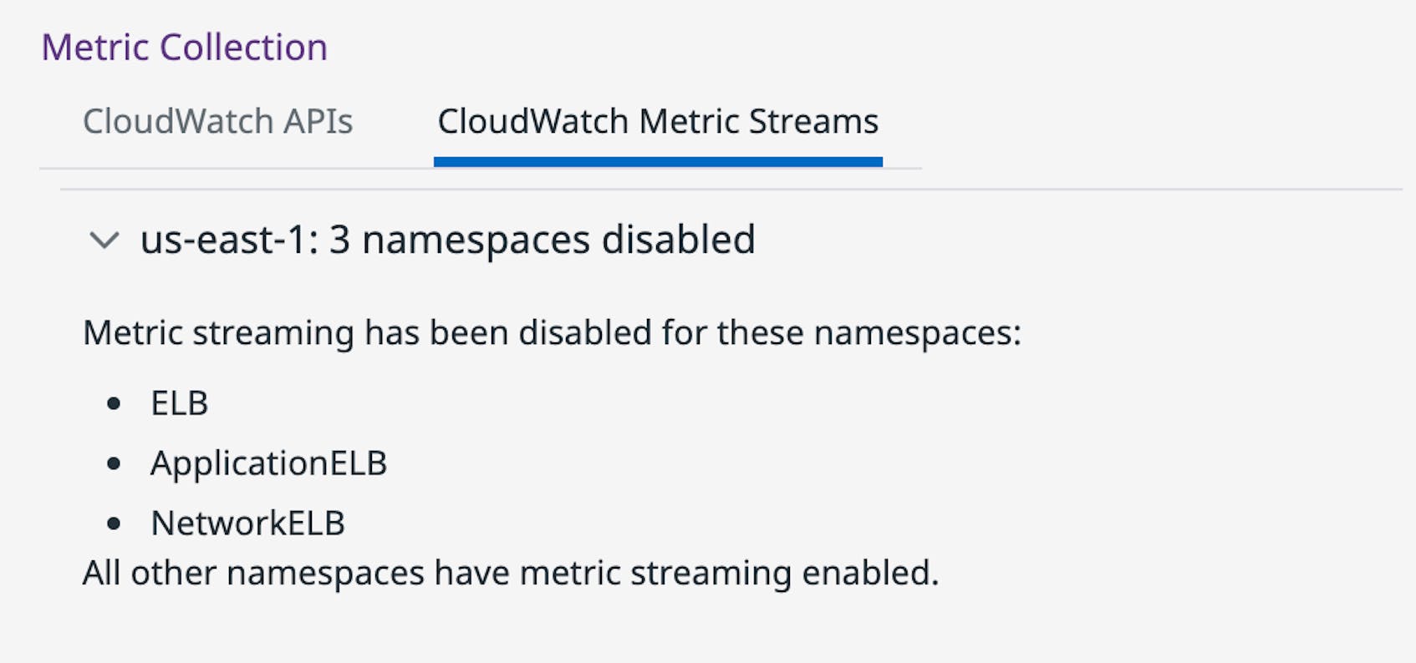Screen dimensions: 1416x663
Task: Expand the us-east-1 namespaces disclosure arrow
Action: tap(104, 242)
